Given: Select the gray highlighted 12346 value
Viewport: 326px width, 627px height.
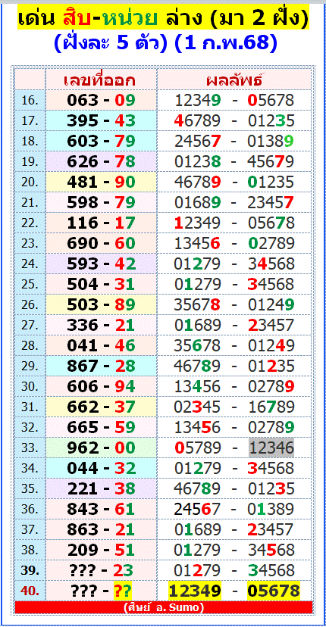Looking at the screenshot, I should pos(271,448).
